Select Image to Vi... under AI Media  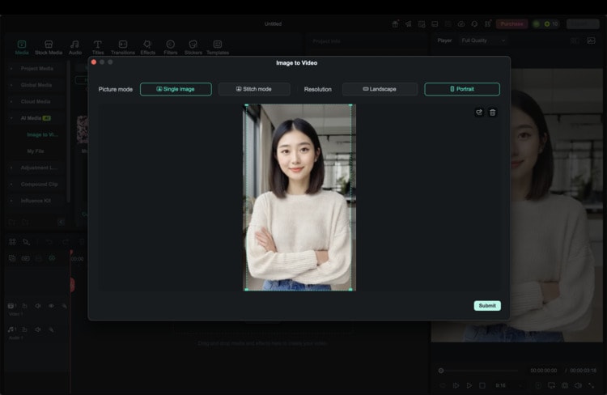pos(43,134)
